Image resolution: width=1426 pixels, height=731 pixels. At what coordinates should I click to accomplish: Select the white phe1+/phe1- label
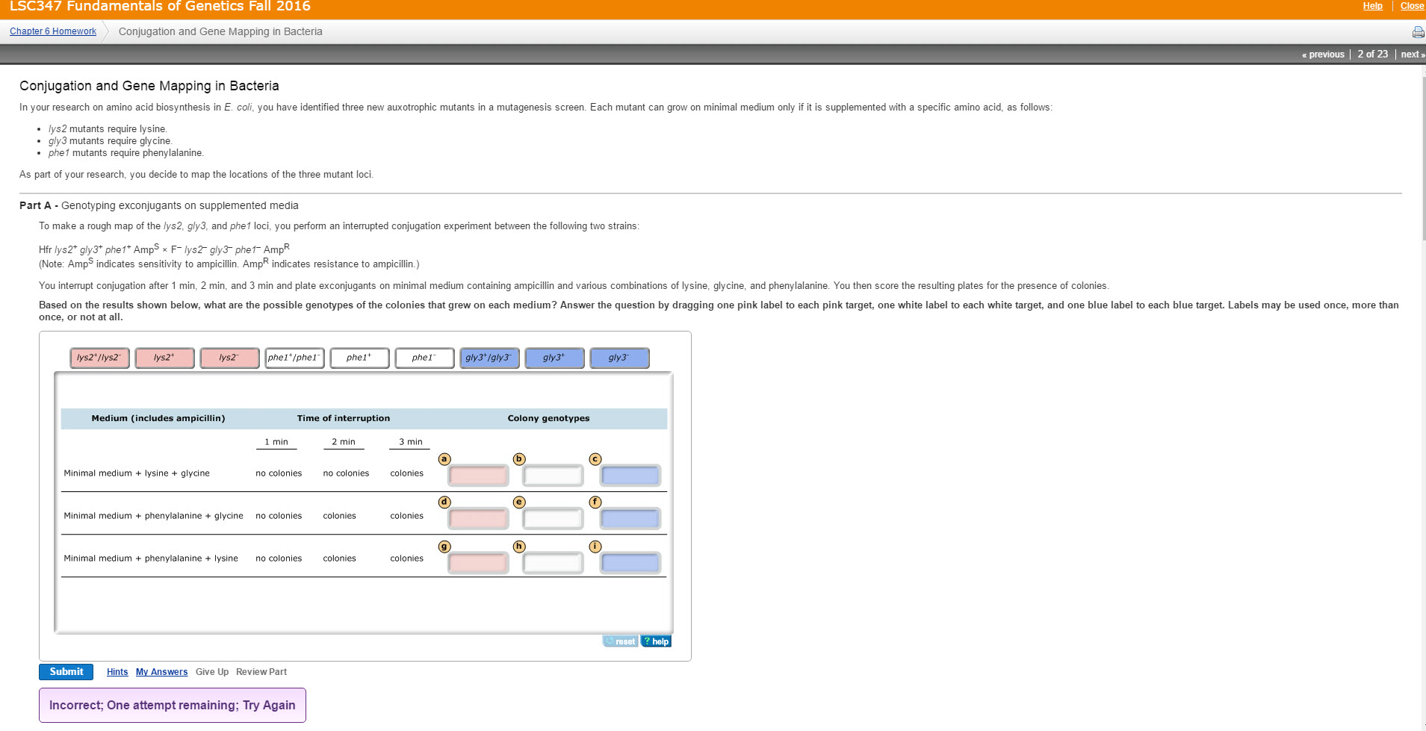pyautogui.click(x=294, y=358)
